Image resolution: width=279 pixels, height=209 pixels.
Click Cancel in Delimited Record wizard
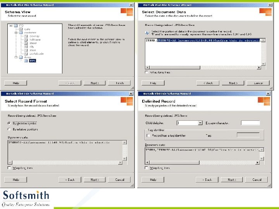click(257, 180)
